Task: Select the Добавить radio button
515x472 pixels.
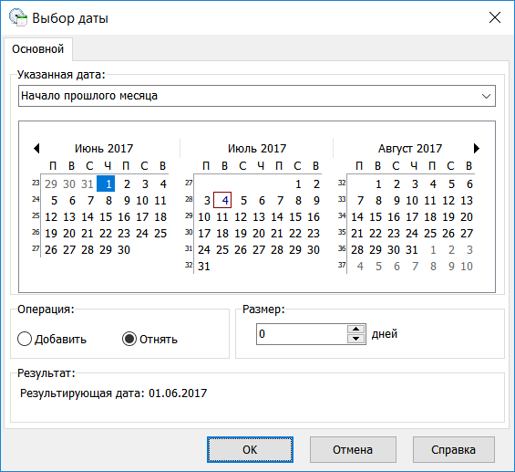Action: point(52,339)
